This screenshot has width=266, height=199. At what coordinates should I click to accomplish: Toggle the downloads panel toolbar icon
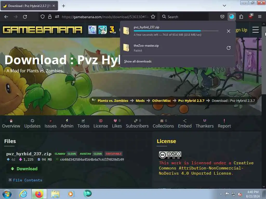[231, 17]
